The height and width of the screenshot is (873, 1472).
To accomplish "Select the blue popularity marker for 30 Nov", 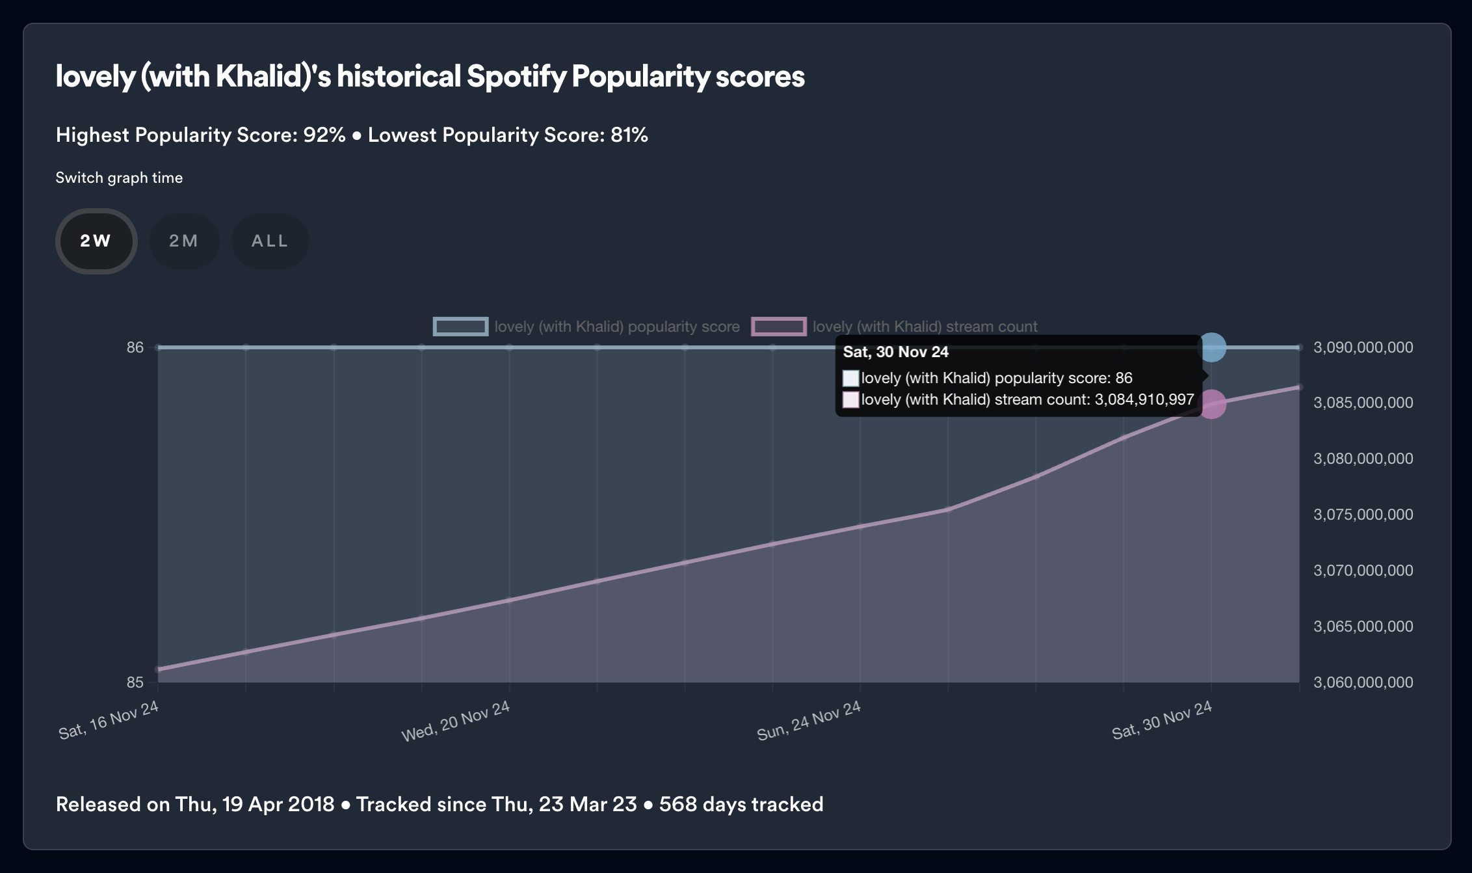I will coord(1213,348).
